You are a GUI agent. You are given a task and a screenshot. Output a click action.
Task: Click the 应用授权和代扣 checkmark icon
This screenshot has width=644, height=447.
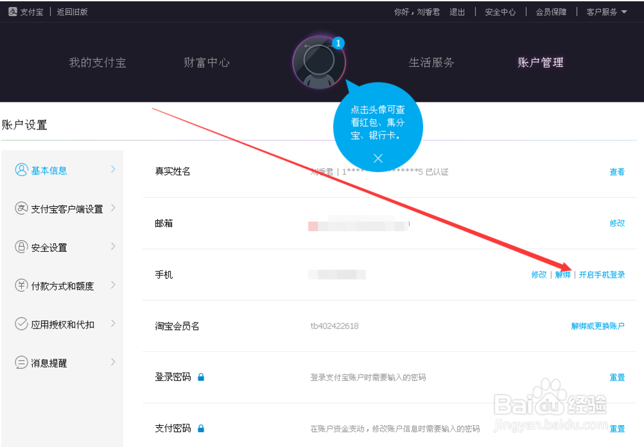click(x=21, y=324)
